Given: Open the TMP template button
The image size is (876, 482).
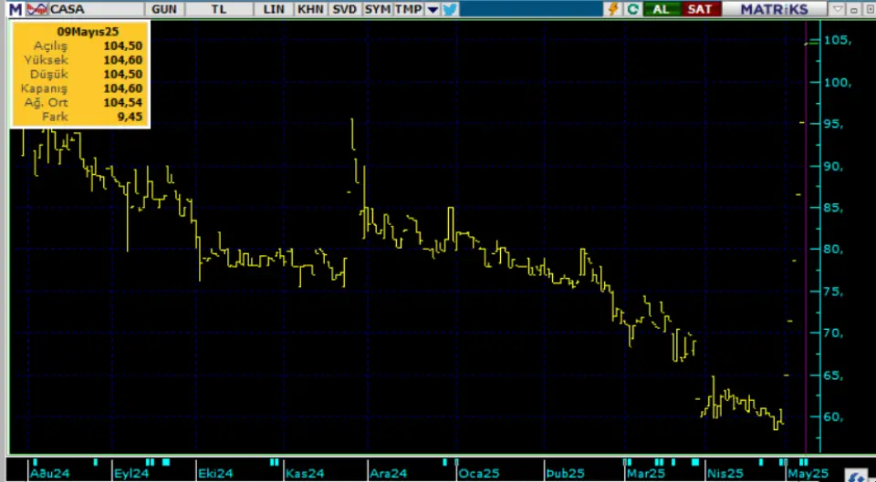Looking at the screenshot, I should click(409, 9).
